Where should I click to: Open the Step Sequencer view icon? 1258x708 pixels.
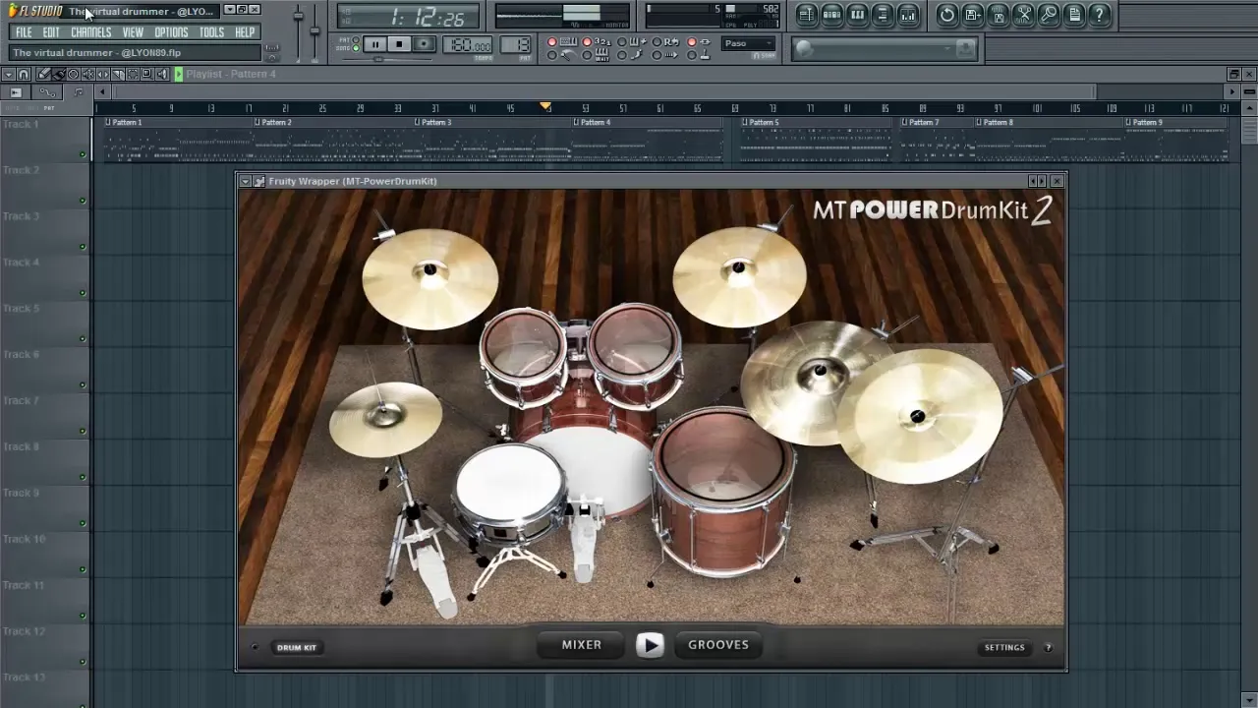(831, 15)
